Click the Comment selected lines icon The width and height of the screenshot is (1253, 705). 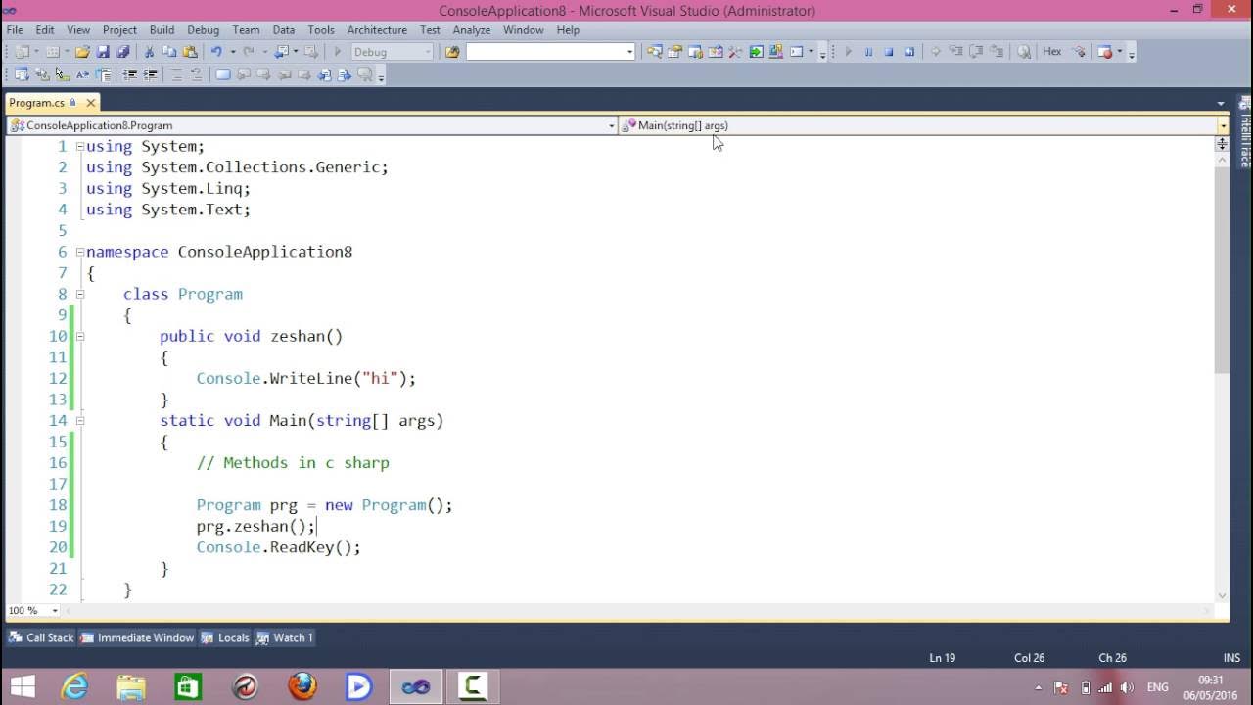pos(176,74)
